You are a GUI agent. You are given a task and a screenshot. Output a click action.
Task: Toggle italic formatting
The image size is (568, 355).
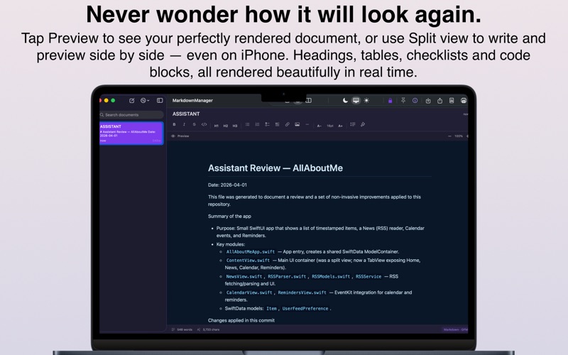pos(184,125)
